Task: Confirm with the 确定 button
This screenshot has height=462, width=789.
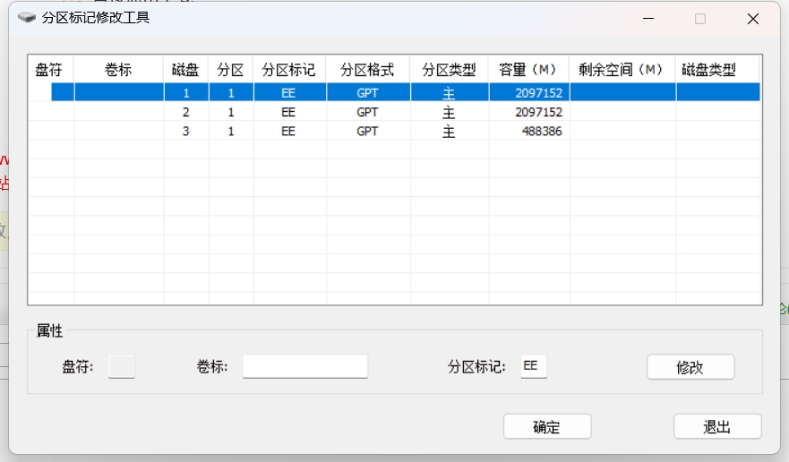Action: point(546,427)
